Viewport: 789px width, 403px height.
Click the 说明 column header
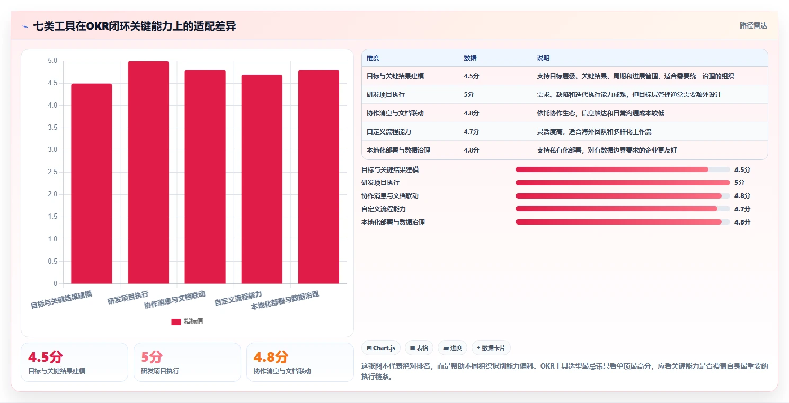[543, 58]
